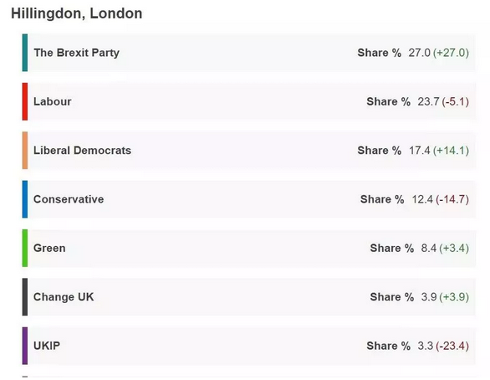
Task: Click Conservative share value 12.4
Action: (x=422, y=199)
